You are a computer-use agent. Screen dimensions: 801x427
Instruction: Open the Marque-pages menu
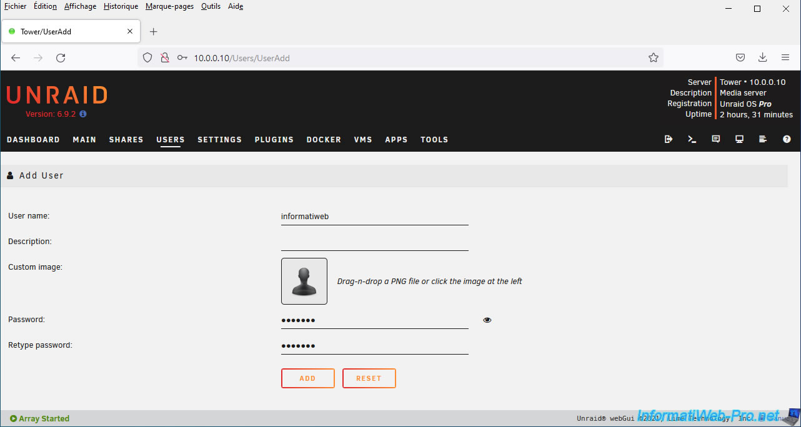click(x=169, y=6)
